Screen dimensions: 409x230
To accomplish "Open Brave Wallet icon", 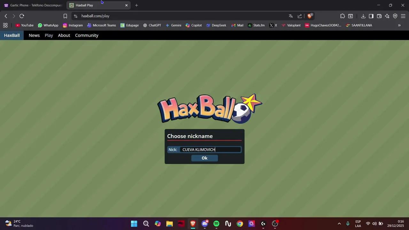I will pyautogui.click(x=379, y=16).
